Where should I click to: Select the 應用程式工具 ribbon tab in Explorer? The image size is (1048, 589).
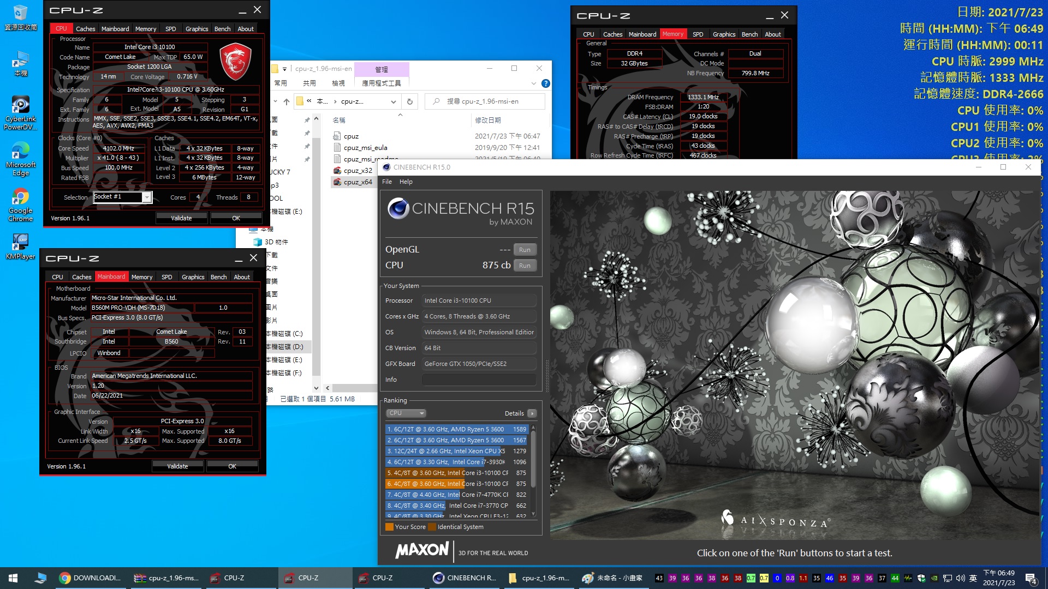point(382,83)
